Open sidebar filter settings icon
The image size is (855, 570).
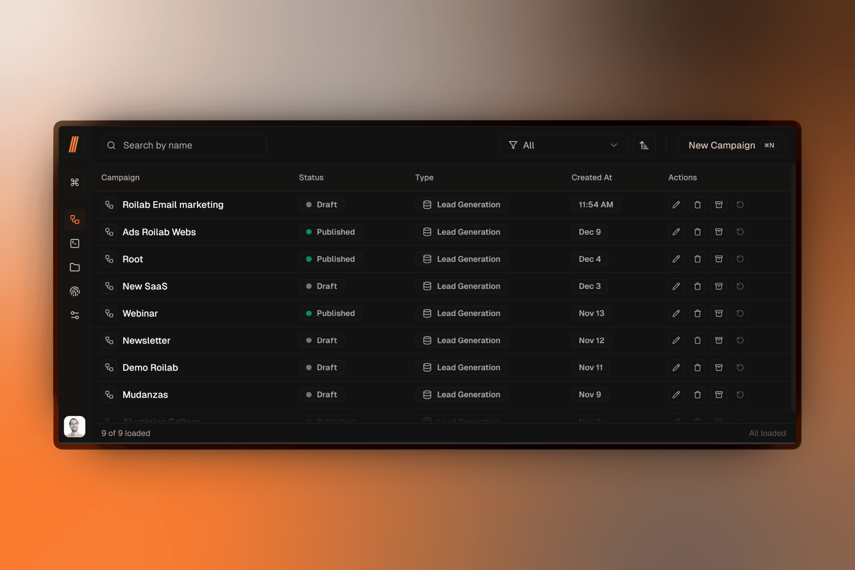click(74, 315)
